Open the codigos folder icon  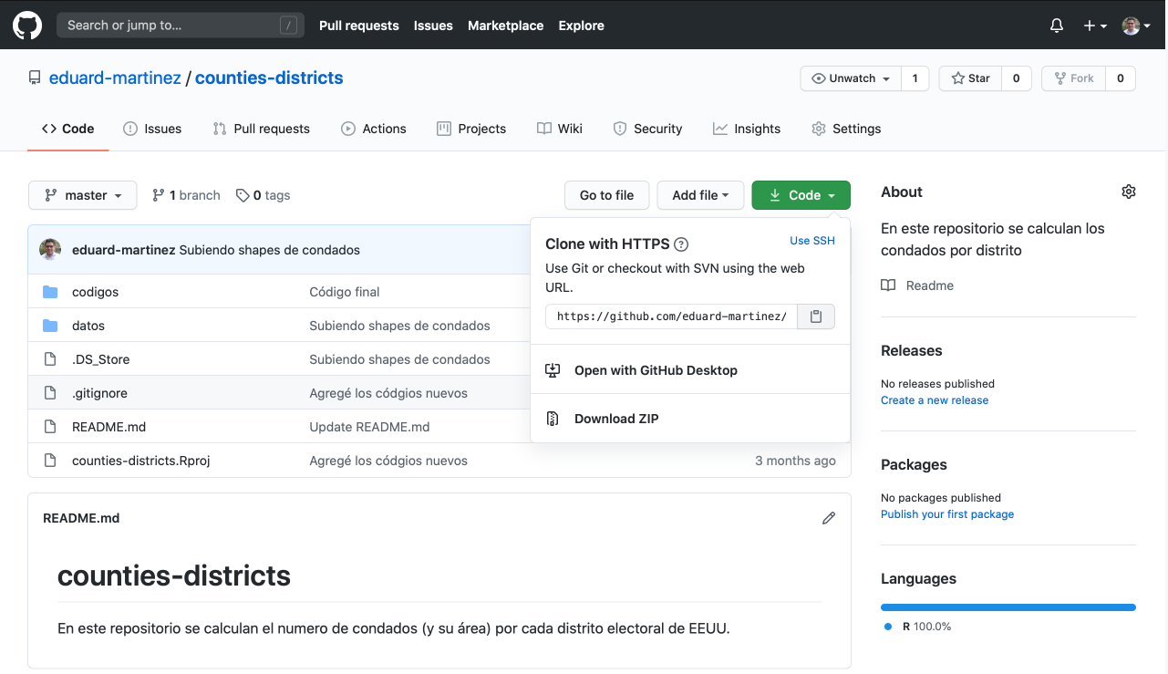pos(50,292)
